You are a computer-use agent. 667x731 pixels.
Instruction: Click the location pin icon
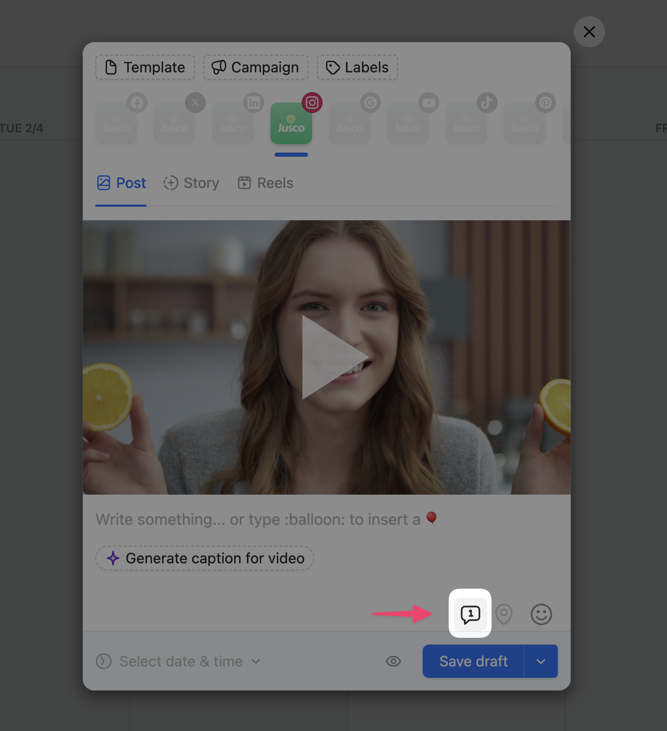(x=504, y=614)
